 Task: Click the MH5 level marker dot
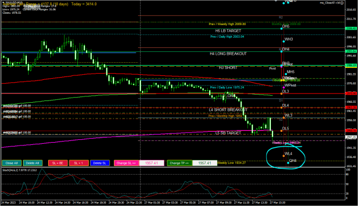point(286,74)
